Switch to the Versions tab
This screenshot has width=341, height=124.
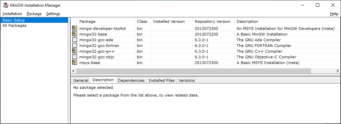click(x=187, y=80)
